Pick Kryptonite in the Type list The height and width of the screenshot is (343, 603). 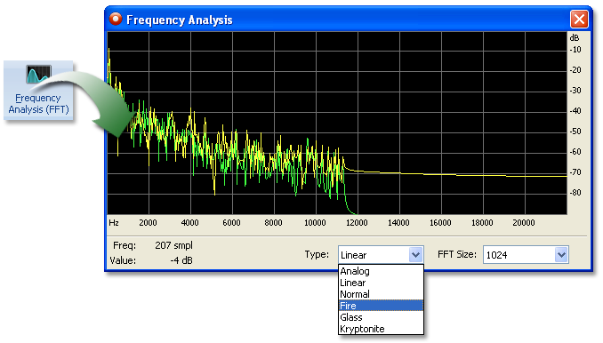pos(381,329)
